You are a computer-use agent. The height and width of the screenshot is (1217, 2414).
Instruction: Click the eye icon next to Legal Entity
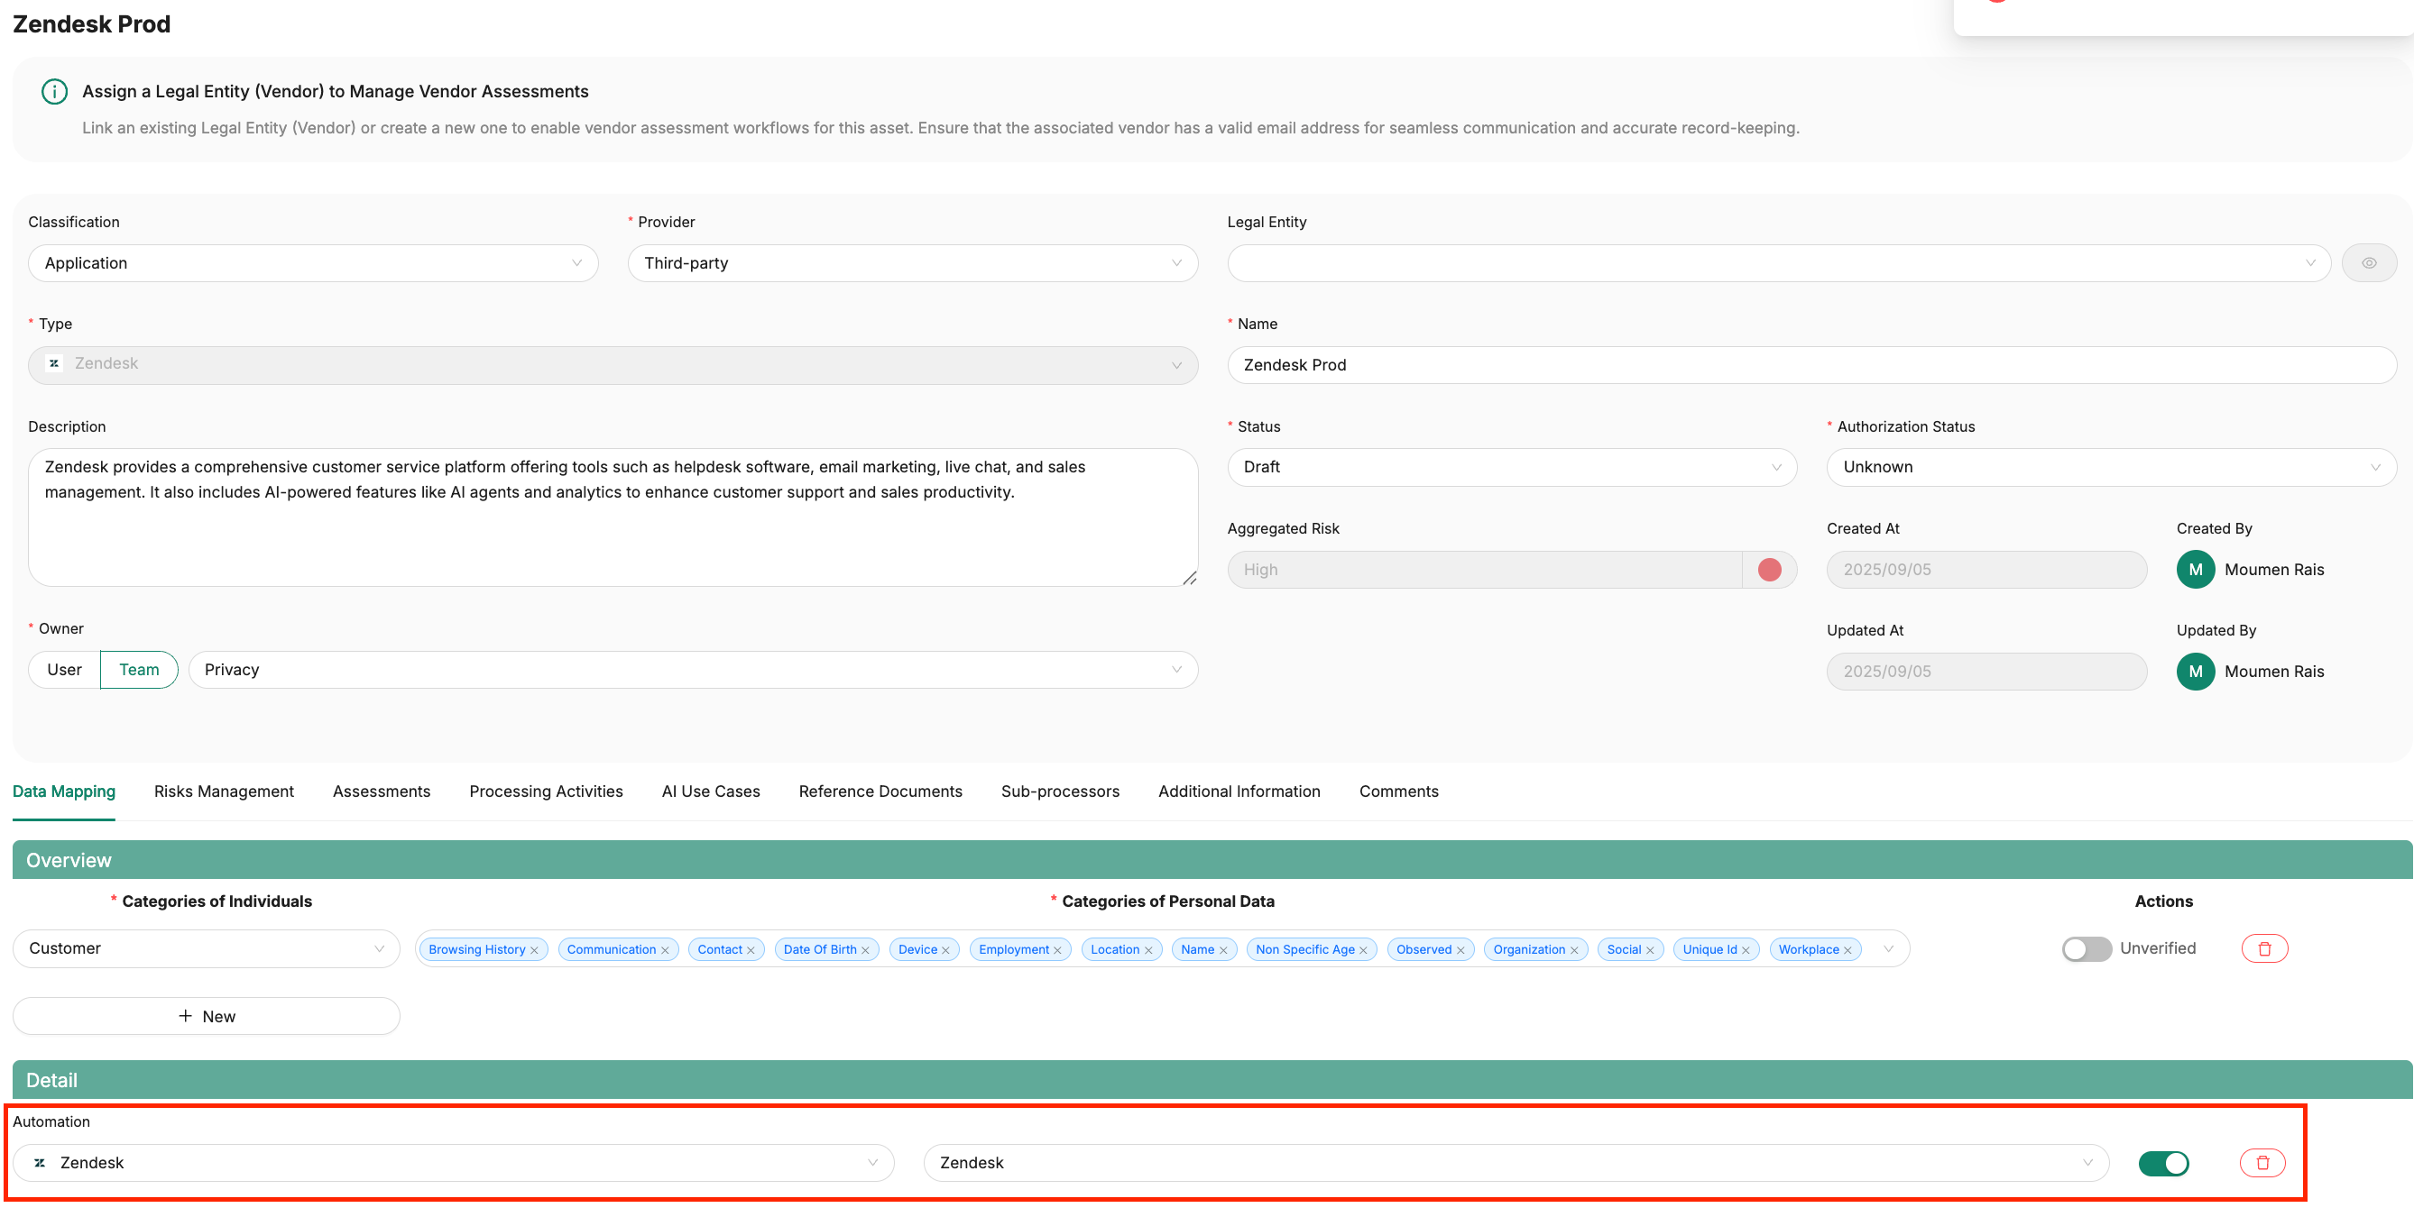pos(2368,263)
